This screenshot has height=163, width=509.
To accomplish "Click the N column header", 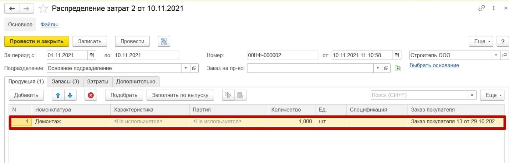I will 20,110.
